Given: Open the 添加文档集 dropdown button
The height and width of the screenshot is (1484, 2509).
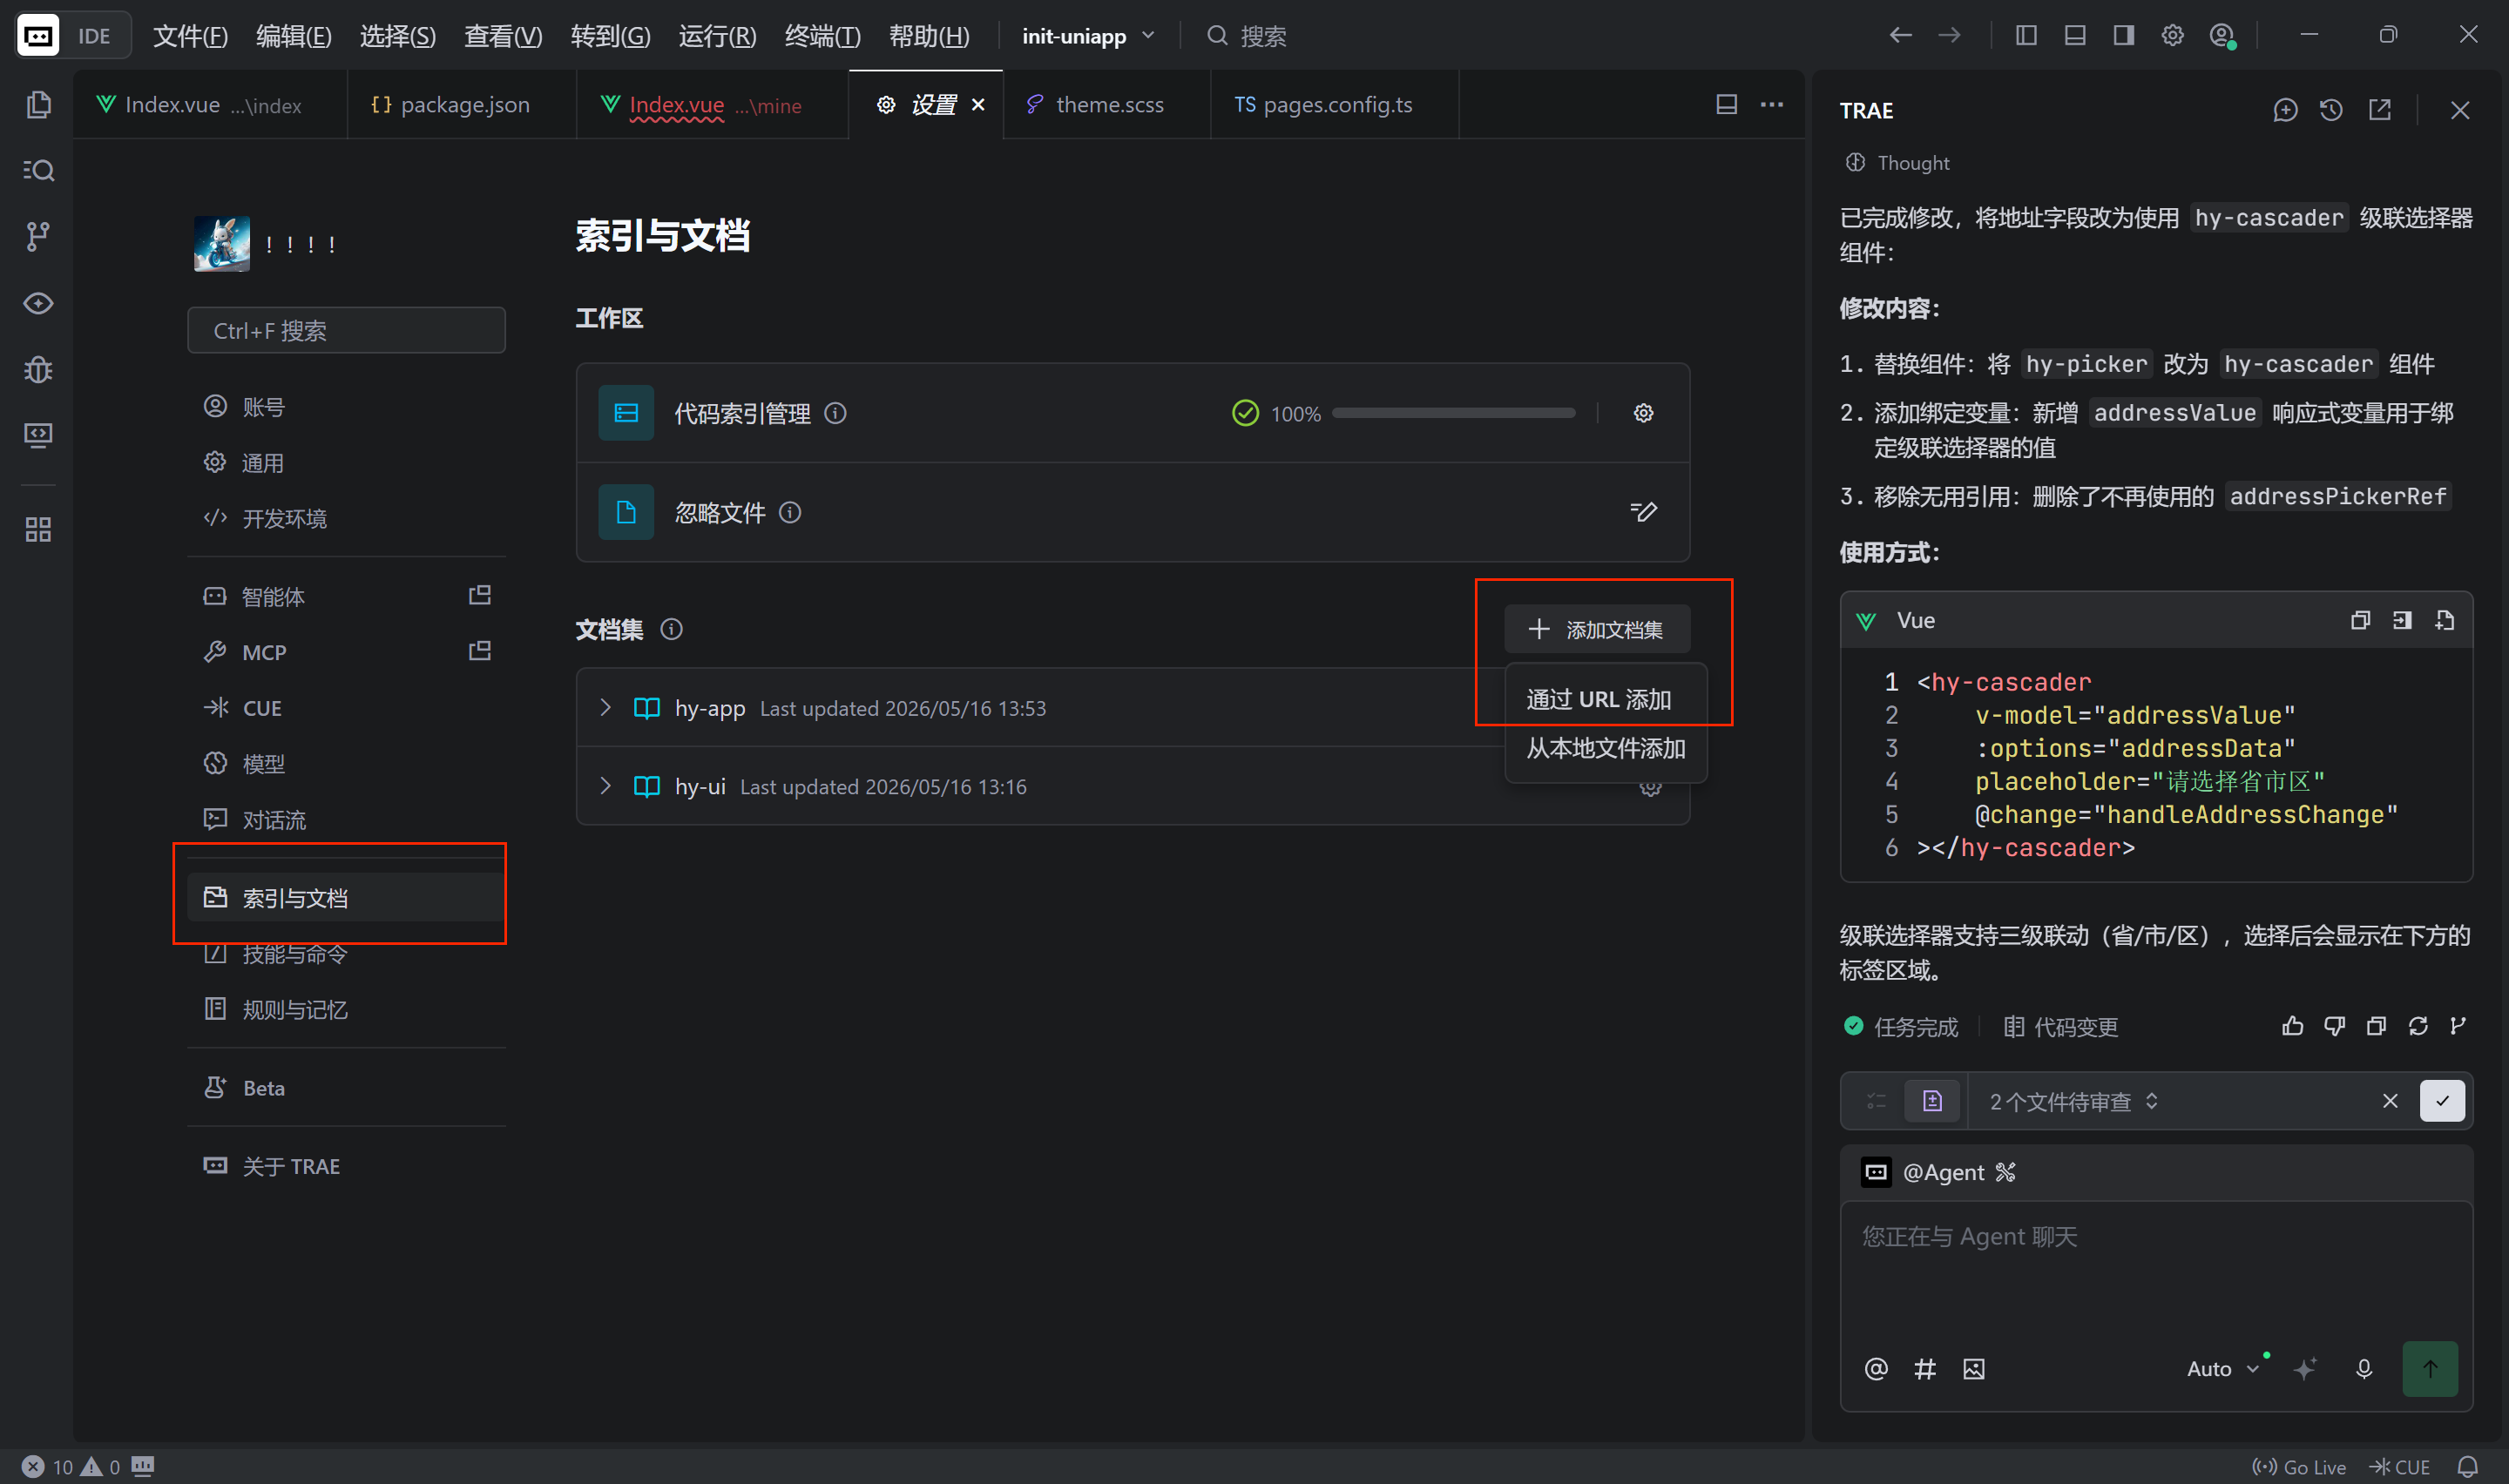Looking at the screenshot, I should tap(1597, 629).
